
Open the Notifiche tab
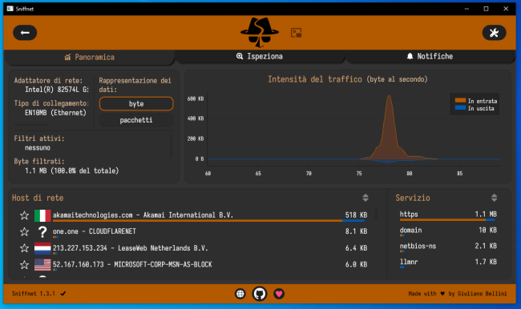click(x=430, y=56)
